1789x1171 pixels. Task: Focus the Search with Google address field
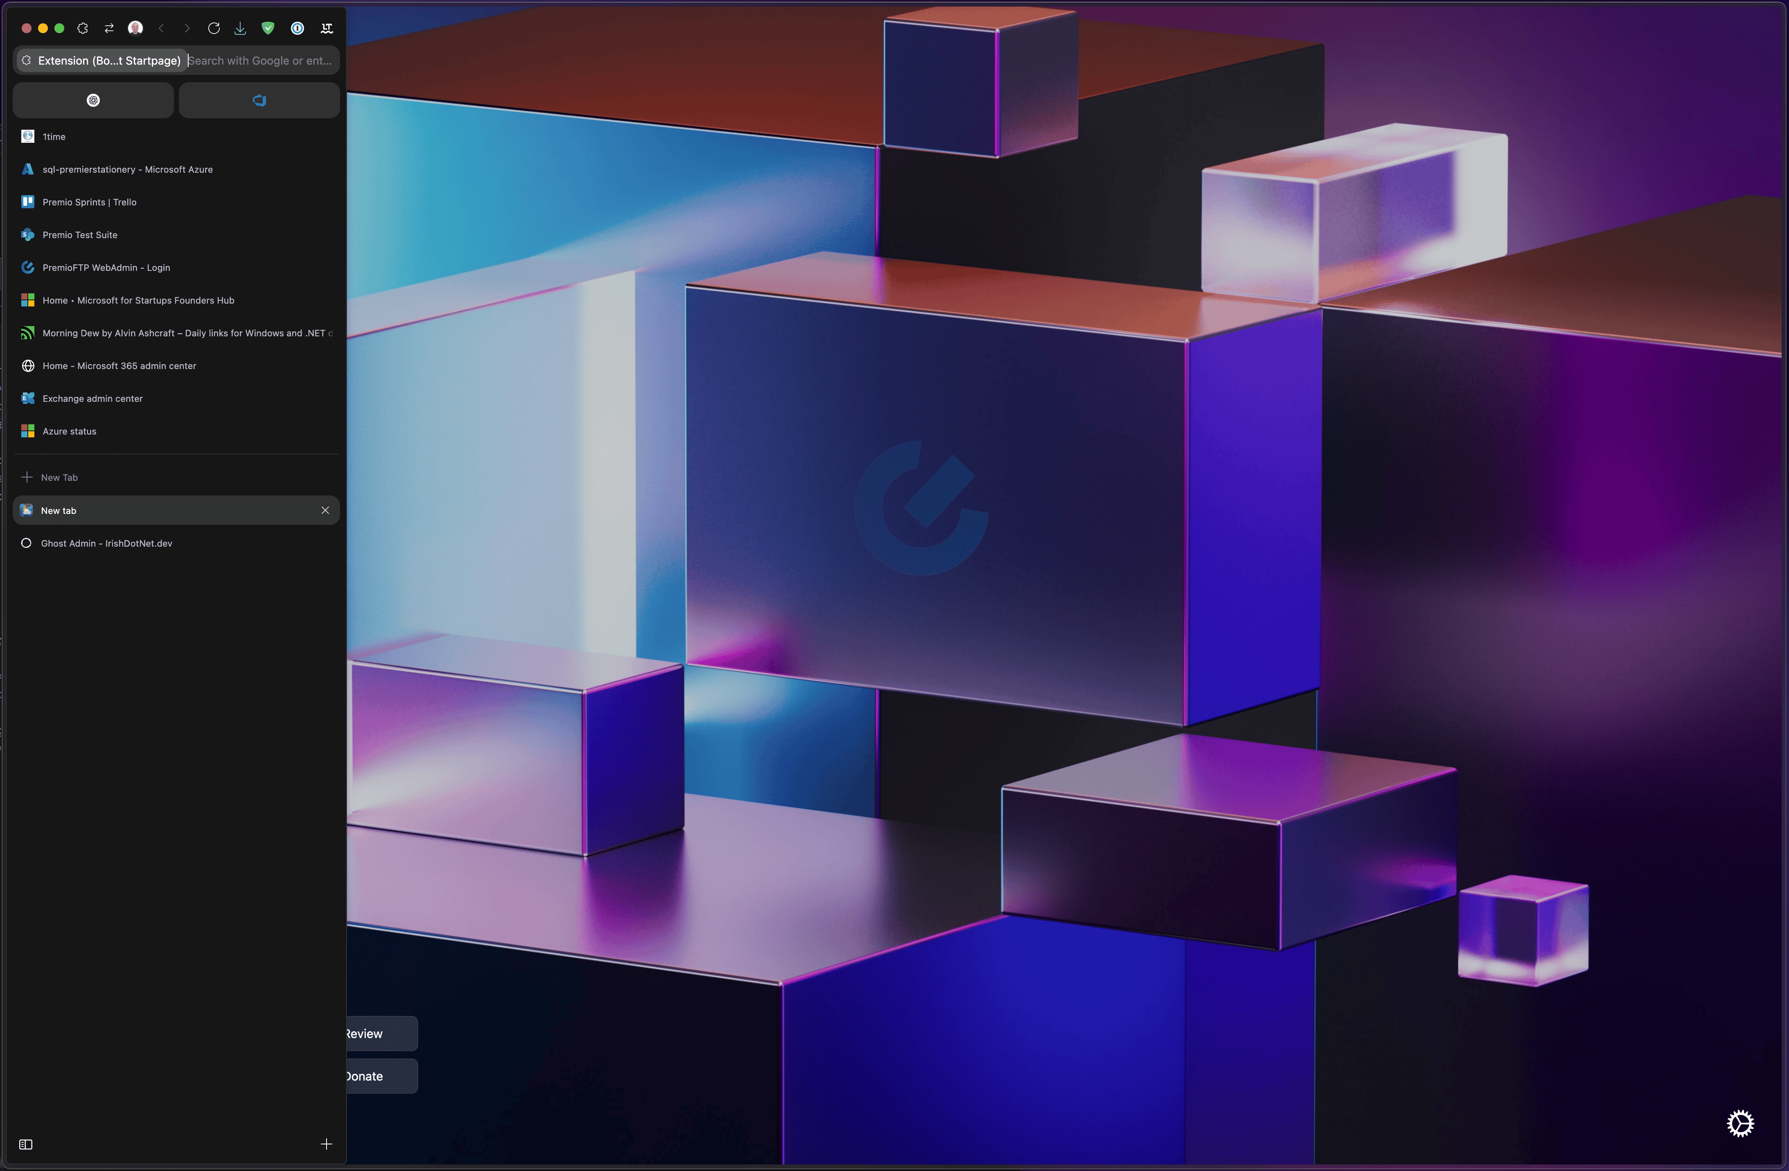click(260, 60)
